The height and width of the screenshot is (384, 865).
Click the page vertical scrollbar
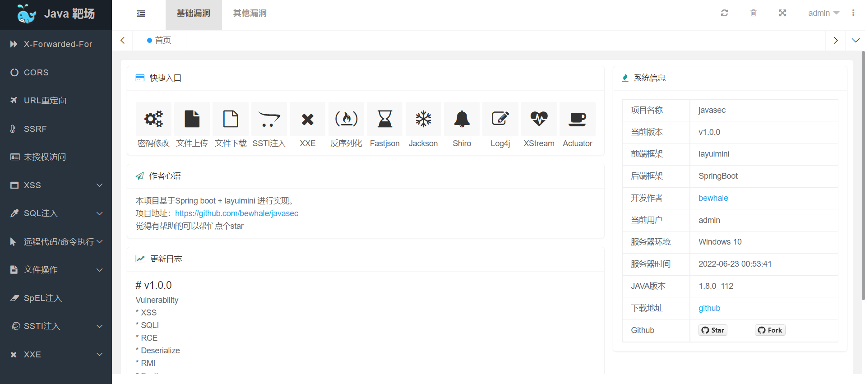click(863, 176)
